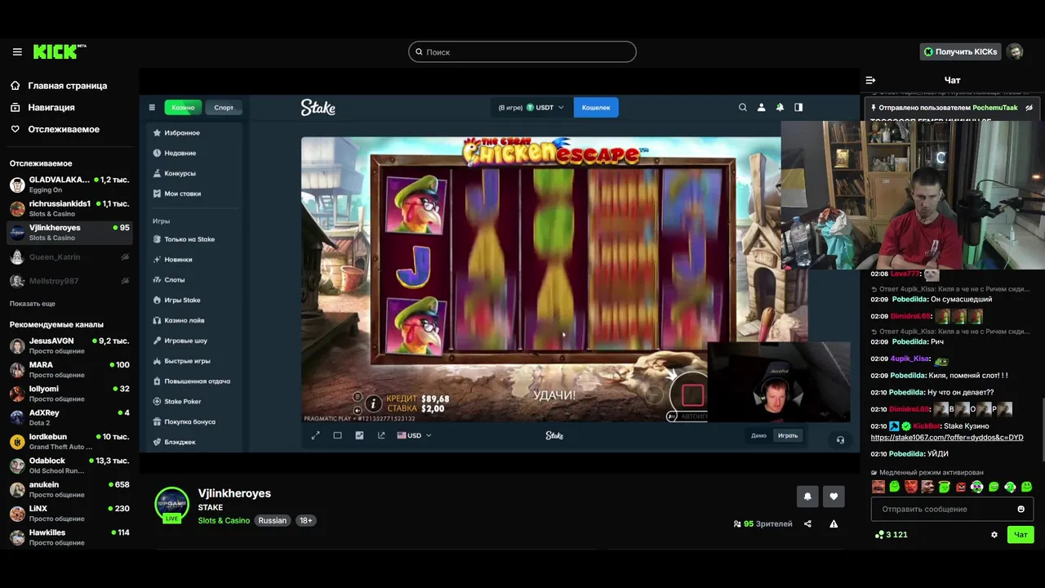Screen dimensions: 1045x588
Task: Enter fullscreen mode for the game
Action: (315, 435)
